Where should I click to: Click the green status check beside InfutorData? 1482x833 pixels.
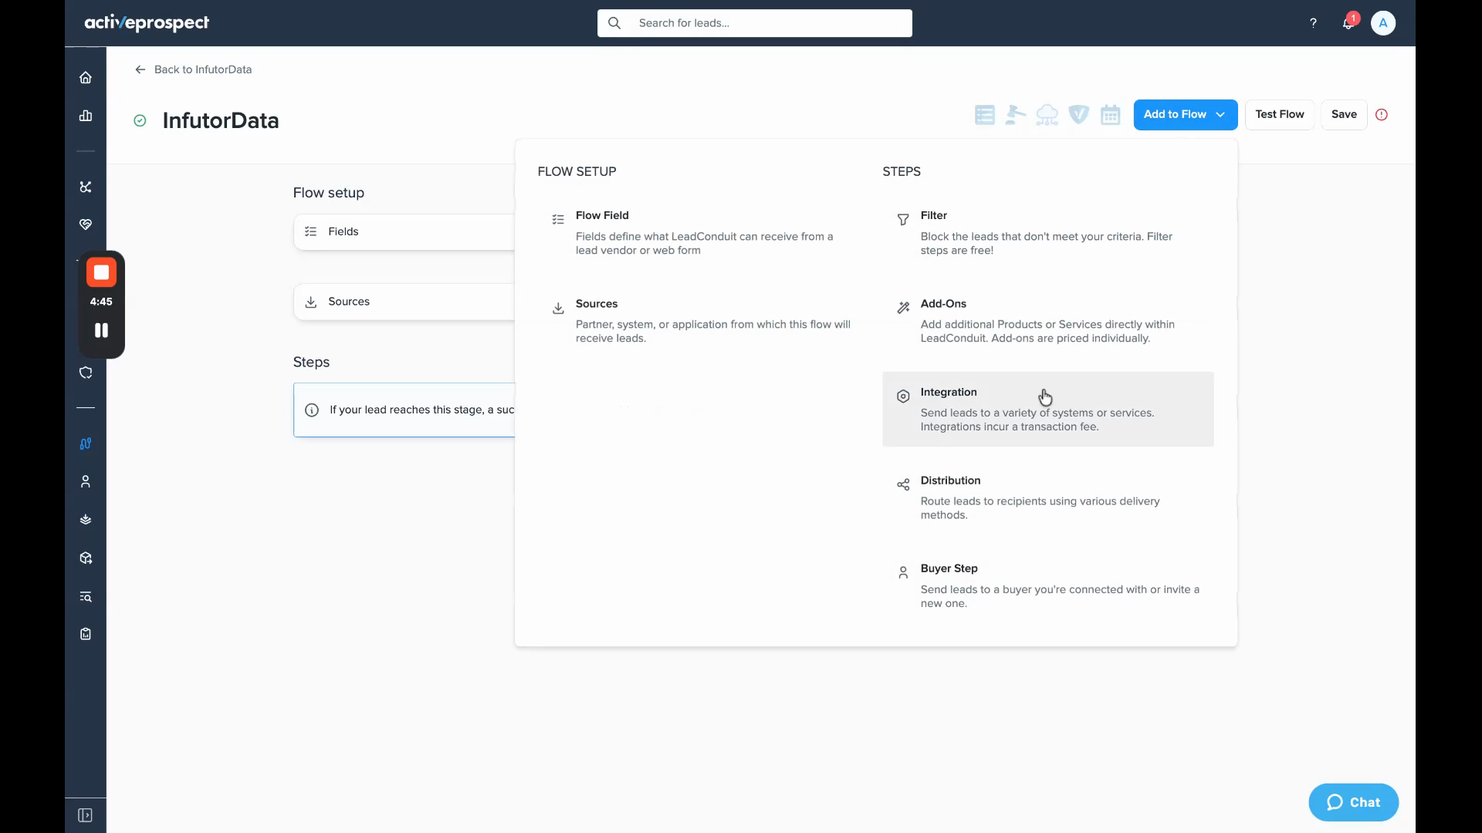pos(140,120)
